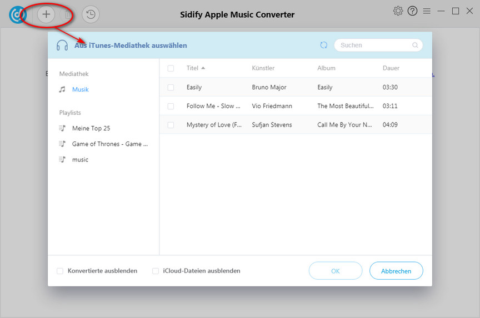480x318 pixels.
Task: Toggle the select-all checkbox in header
Action: 171,68
